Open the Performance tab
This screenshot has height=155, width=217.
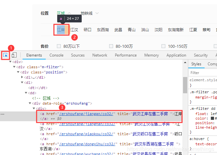126,55
